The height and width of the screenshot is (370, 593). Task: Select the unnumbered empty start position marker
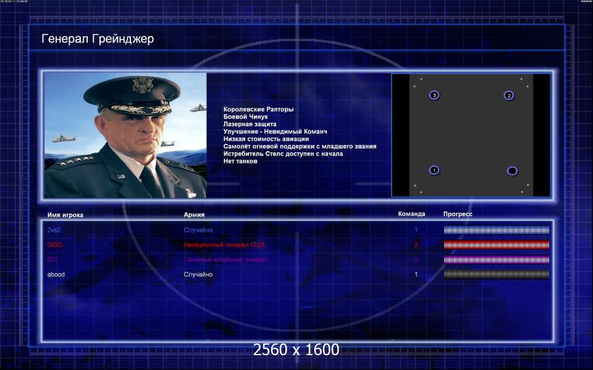pos(512,171)
